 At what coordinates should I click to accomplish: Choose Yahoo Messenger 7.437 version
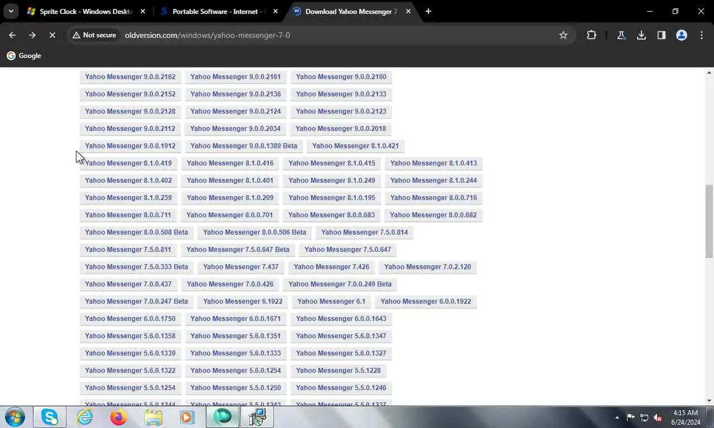pos(241,267)
